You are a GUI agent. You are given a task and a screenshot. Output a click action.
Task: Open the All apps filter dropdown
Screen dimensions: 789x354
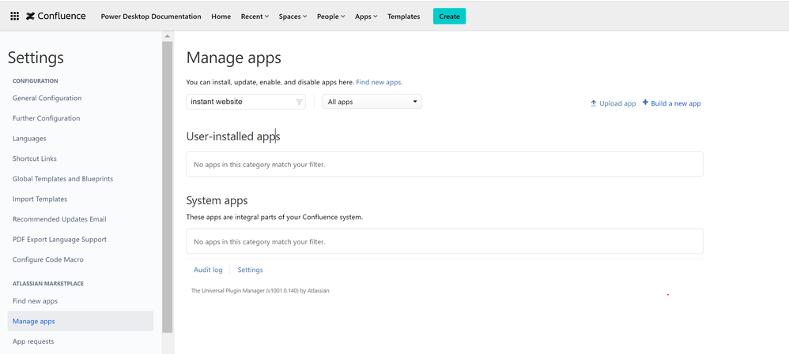coord(372,102)
